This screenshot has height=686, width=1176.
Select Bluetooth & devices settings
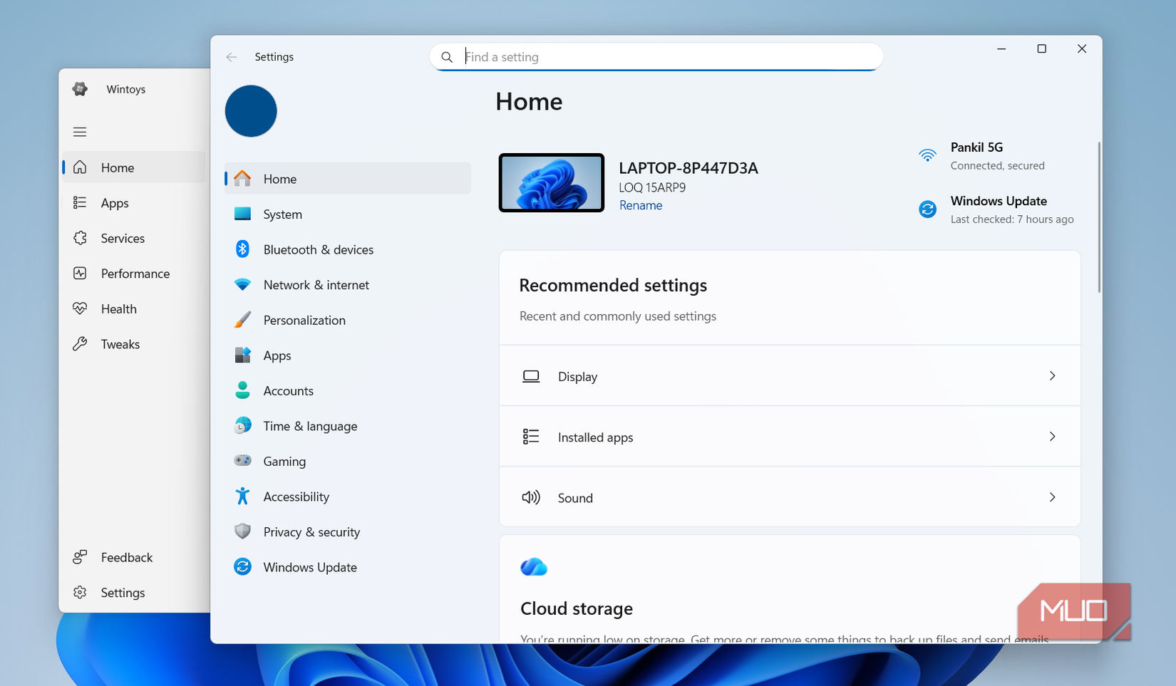pyautogui.click(x=318, y=249)
